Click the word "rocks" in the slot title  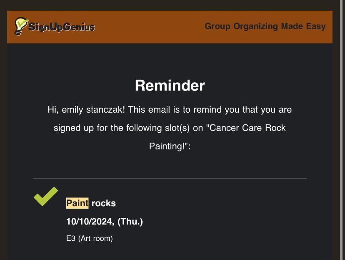tap(104, 203)
